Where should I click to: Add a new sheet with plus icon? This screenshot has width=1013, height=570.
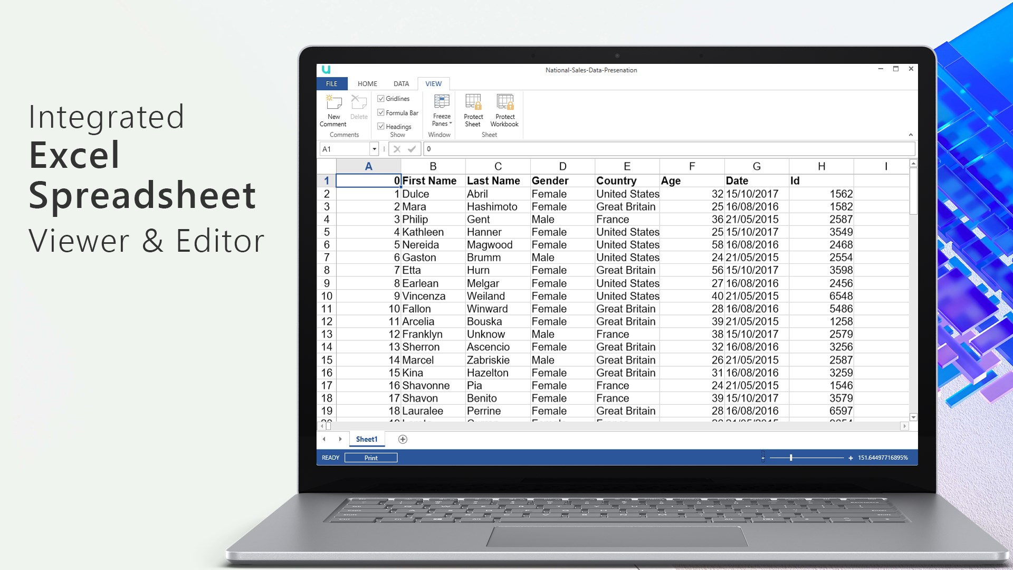pyautogui.click(x=403, y=439)
